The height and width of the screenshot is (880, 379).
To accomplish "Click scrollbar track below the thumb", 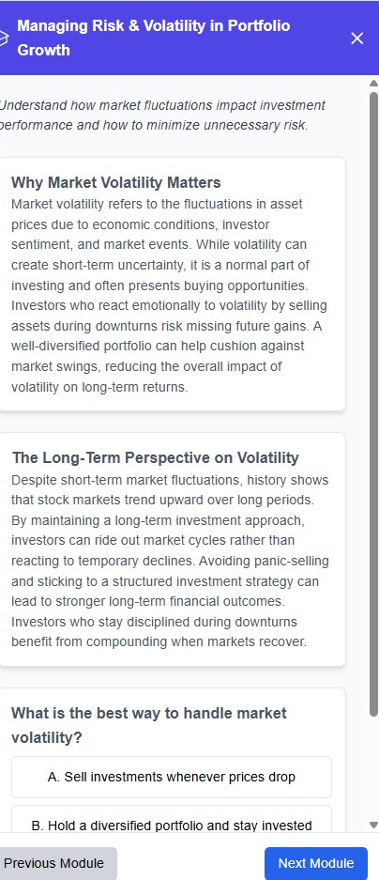I will [374, 767].
